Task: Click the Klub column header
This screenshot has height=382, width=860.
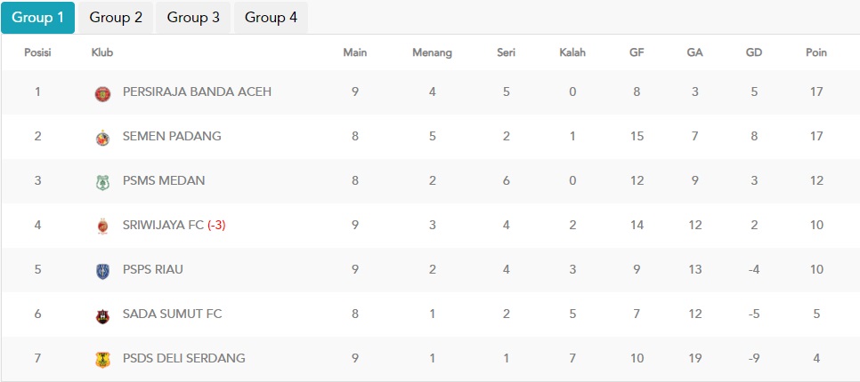Action: [x=102, y=52]
